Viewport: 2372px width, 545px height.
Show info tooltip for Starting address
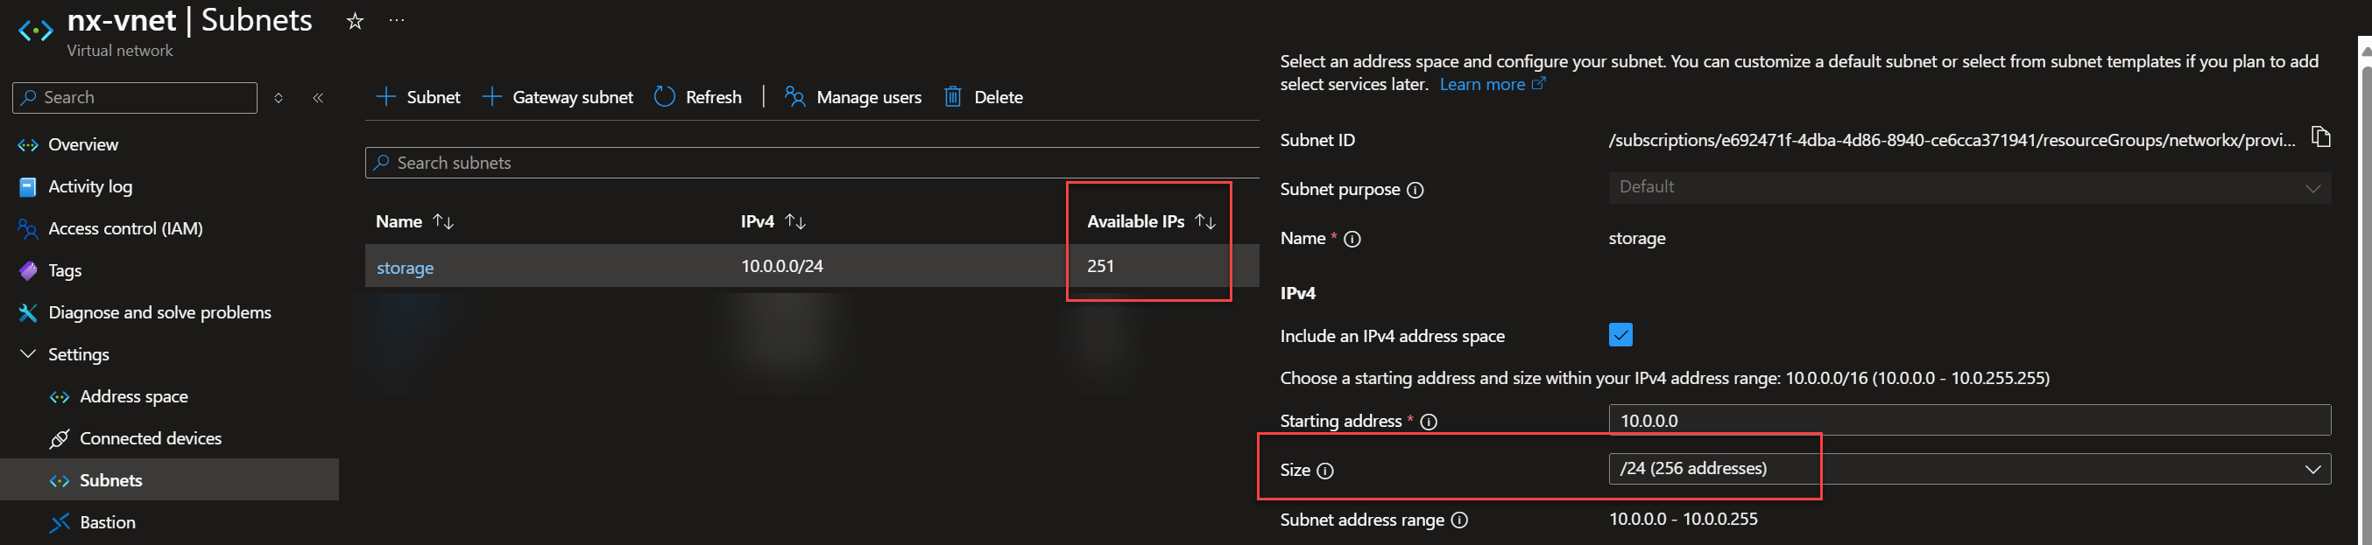pos(1428,422)
